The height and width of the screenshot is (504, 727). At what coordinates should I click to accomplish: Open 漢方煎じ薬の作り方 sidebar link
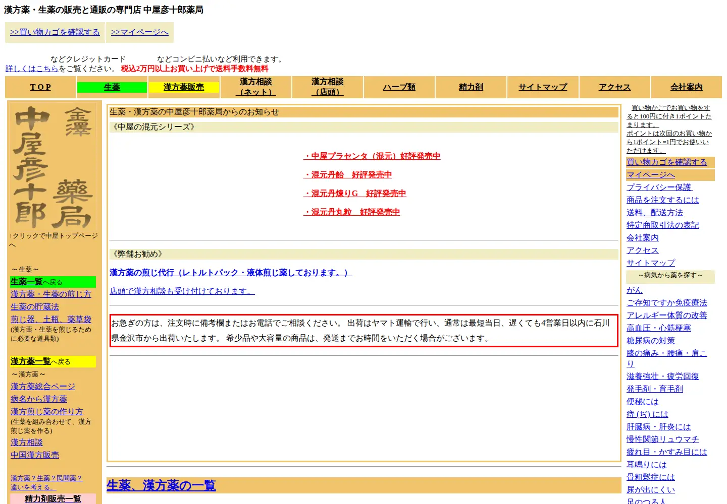[47, 412]
